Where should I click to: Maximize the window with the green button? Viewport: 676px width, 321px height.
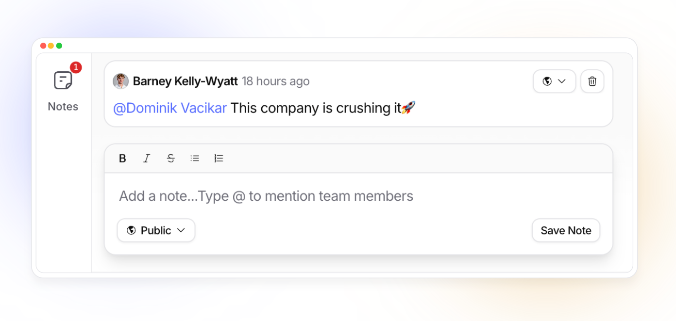(x=59, y=46)
